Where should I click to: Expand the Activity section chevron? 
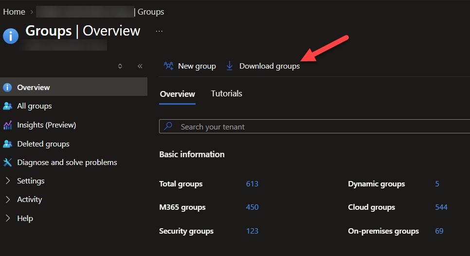tap(8, 200)
